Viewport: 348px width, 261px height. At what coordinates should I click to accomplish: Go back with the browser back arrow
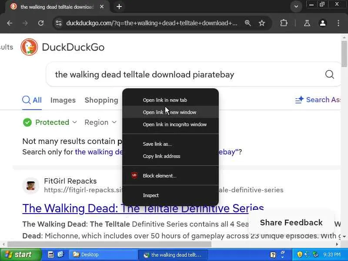pyautogui.click(x=10, y=23)
